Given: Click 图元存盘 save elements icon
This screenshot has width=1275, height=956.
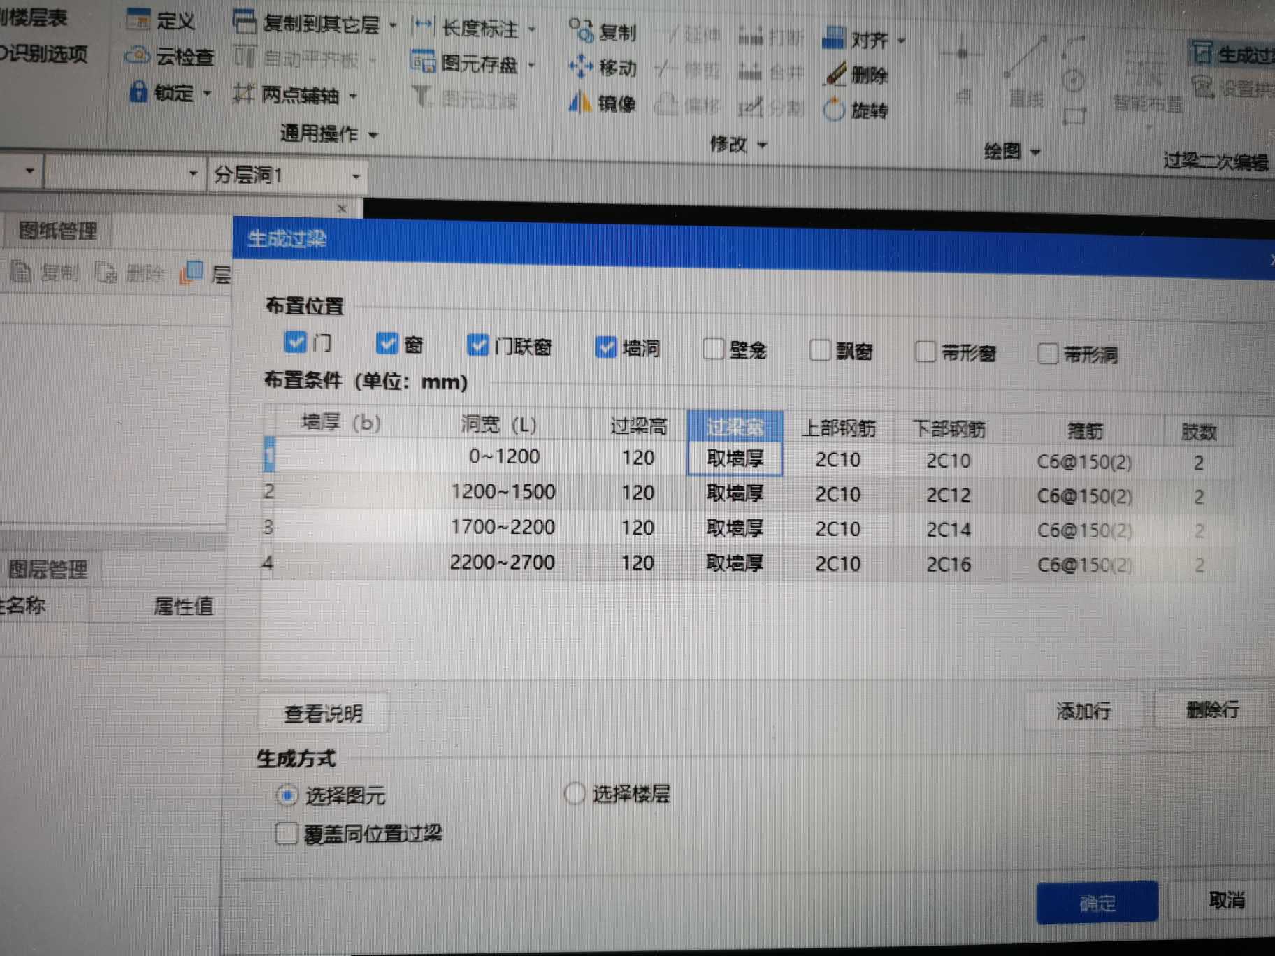Looking at the screenshot, I should point(424,61).
